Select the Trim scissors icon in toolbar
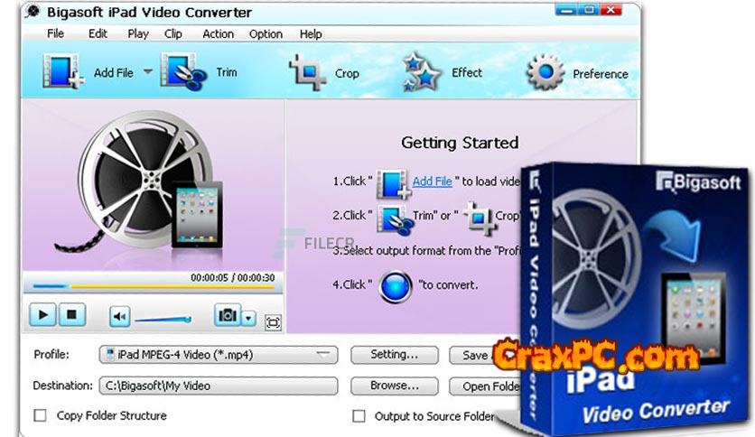 tap(183, 71)
